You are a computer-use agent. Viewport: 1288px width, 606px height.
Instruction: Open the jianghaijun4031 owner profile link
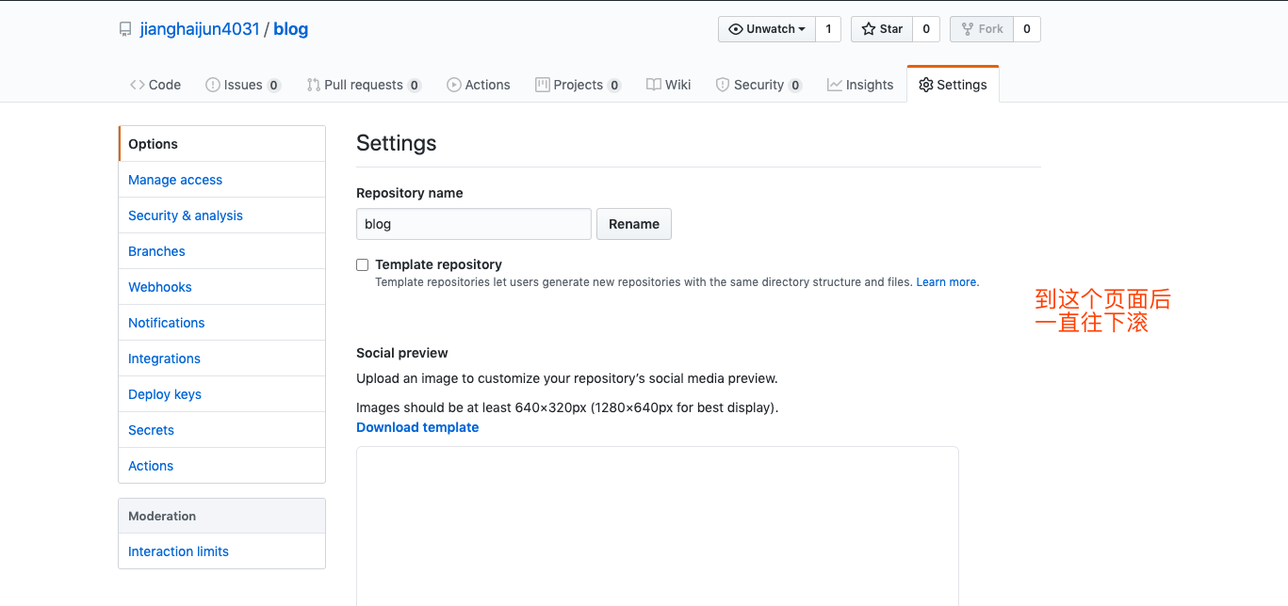click(x=200, y=29)
